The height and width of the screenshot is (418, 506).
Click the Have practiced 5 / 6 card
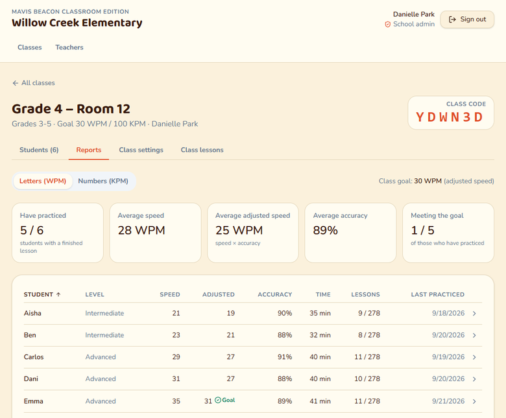[x=58, y=233]
